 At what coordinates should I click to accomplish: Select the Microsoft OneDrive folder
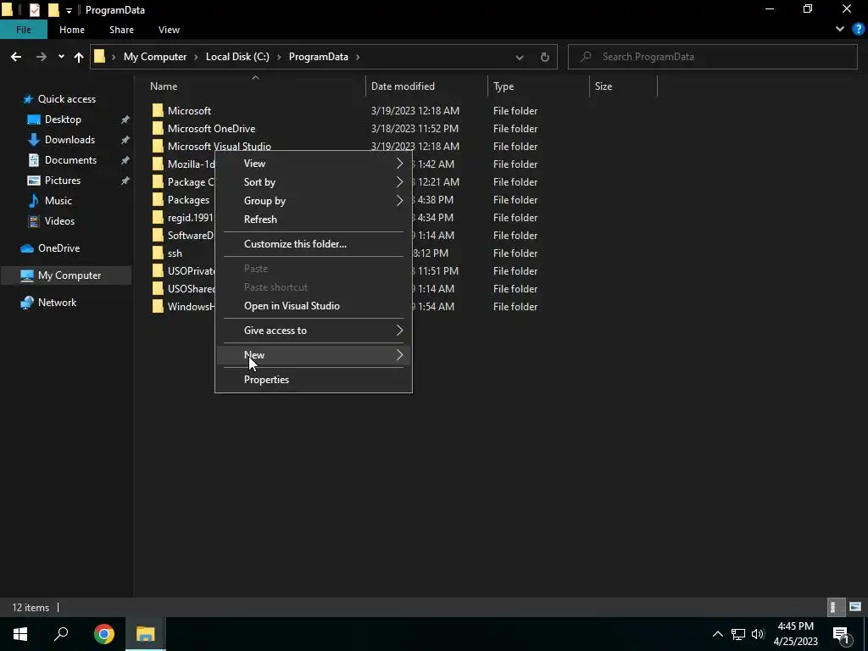(211, 129)
